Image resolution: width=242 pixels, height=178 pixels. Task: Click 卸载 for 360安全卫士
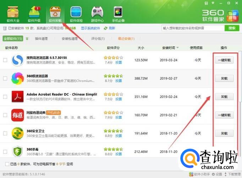(224, 133)
